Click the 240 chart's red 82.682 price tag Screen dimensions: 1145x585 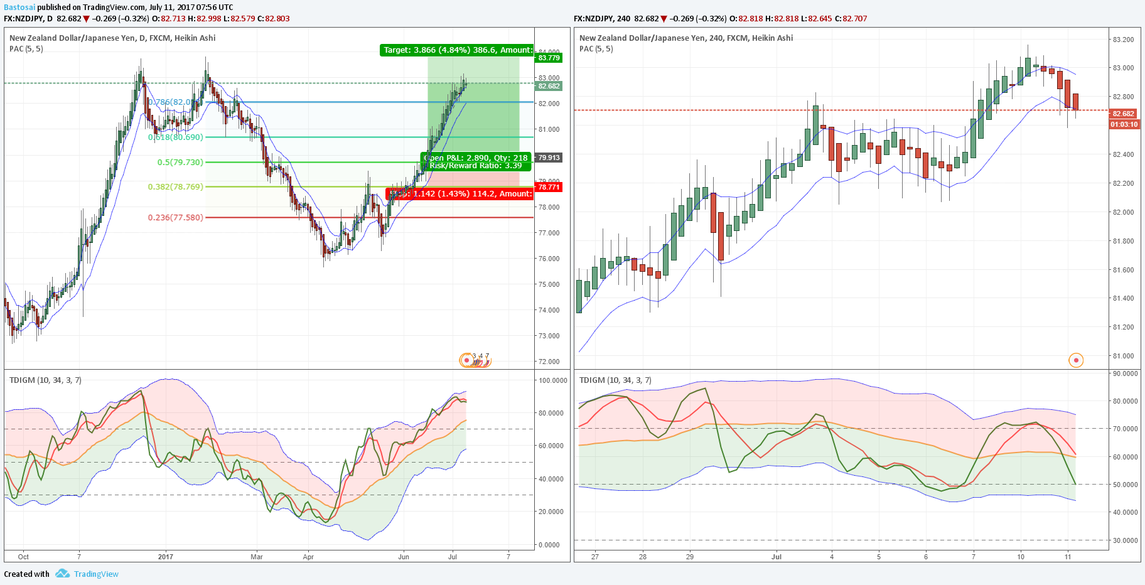(1123, 114)
